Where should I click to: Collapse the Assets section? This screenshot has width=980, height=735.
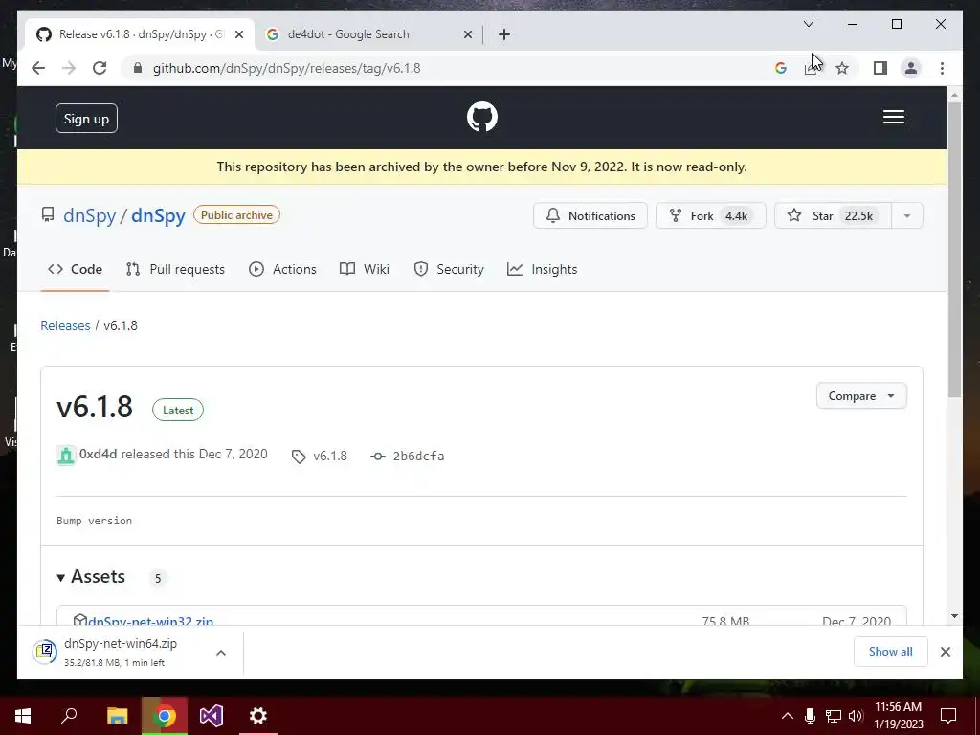[x=91, y=577]
